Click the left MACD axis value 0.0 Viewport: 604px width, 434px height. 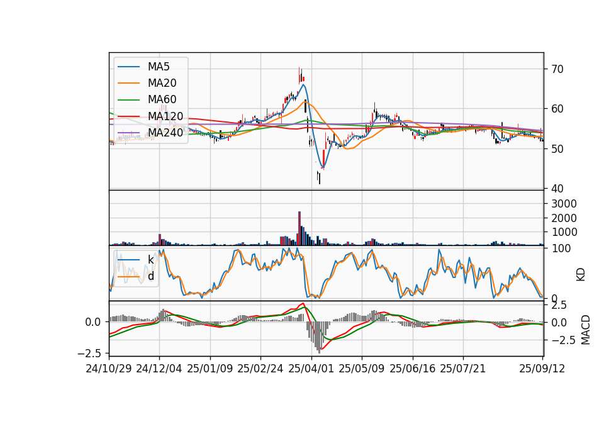pyautogui.click(x=93, y=322)
